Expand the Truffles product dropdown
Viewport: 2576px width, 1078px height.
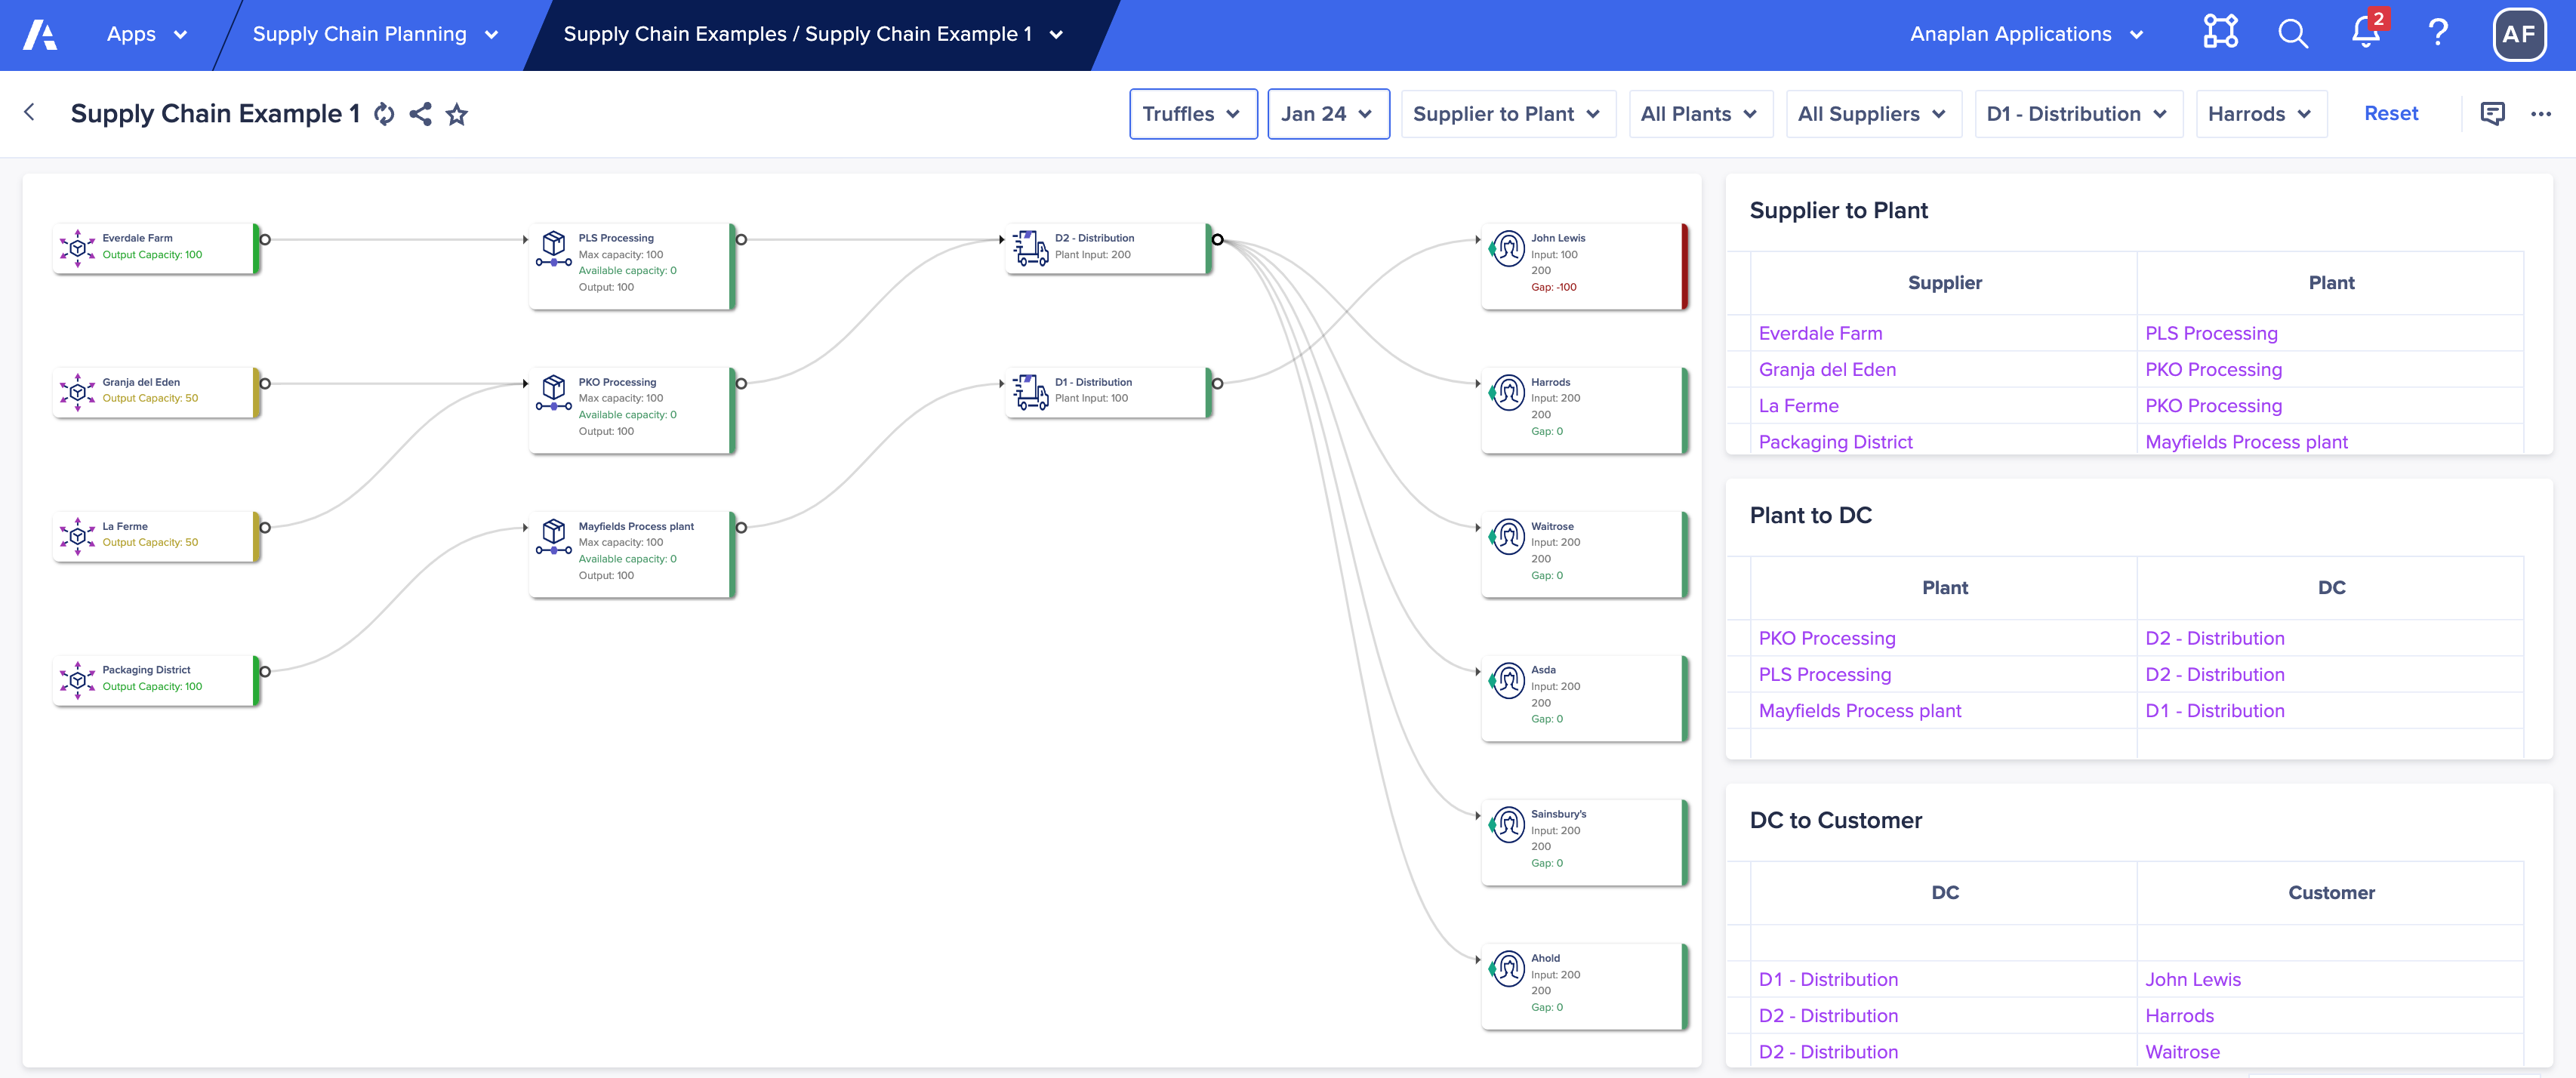(1192, 114)
